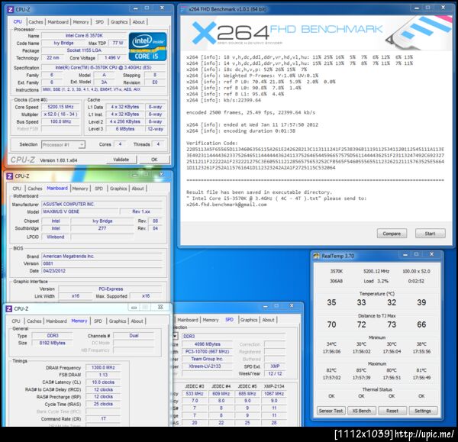This screenshot has width=458, height=442.
Task: Open About tab in the SPD CPU-Z window
Action: [x=268, y=320]
